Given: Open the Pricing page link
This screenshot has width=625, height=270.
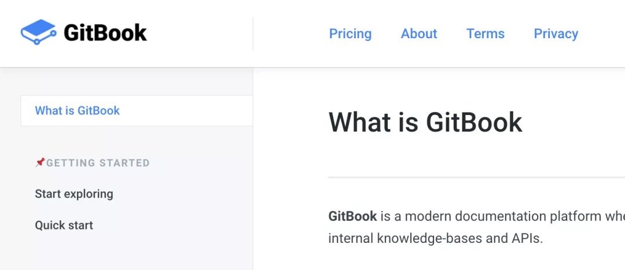Looking at the screenshot, I should (350, 34).
